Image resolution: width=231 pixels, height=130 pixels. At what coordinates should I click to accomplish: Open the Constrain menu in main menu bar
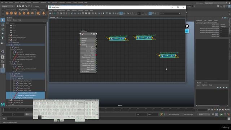61,3
